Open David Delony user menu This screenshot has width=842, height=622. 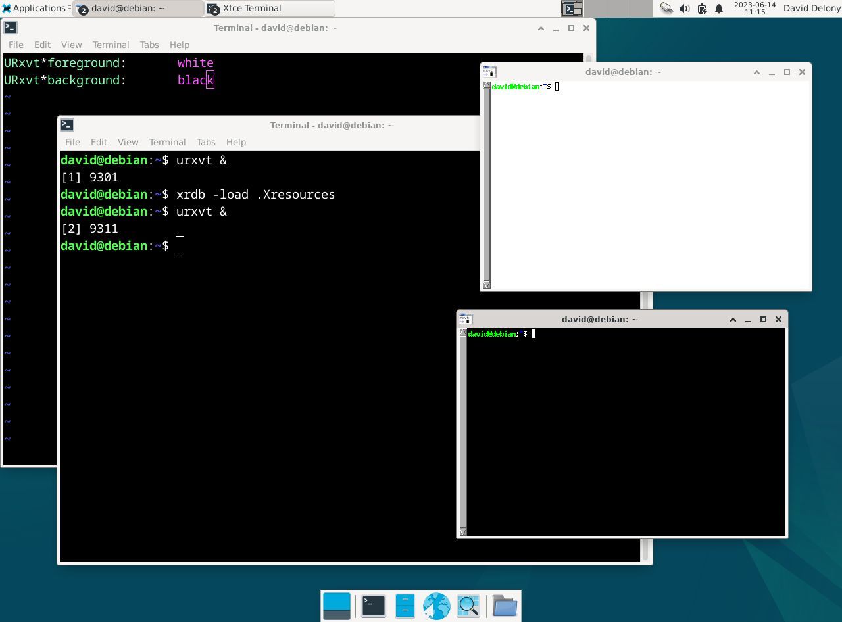812,9
